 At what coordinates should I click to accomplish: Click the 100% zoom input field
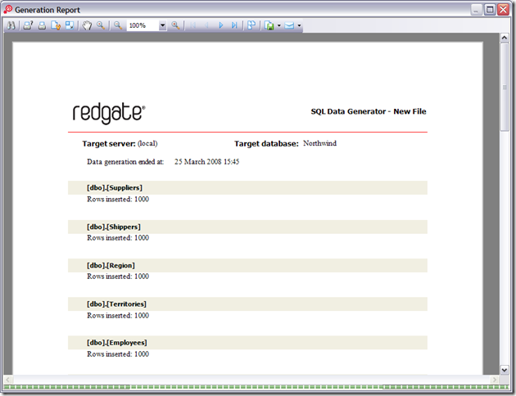click(143, 25)
